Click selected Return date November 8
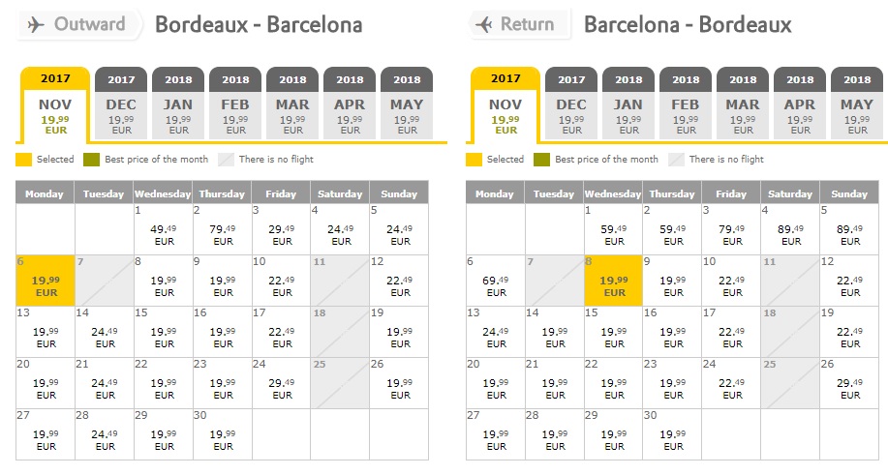 tap(613, 281)
